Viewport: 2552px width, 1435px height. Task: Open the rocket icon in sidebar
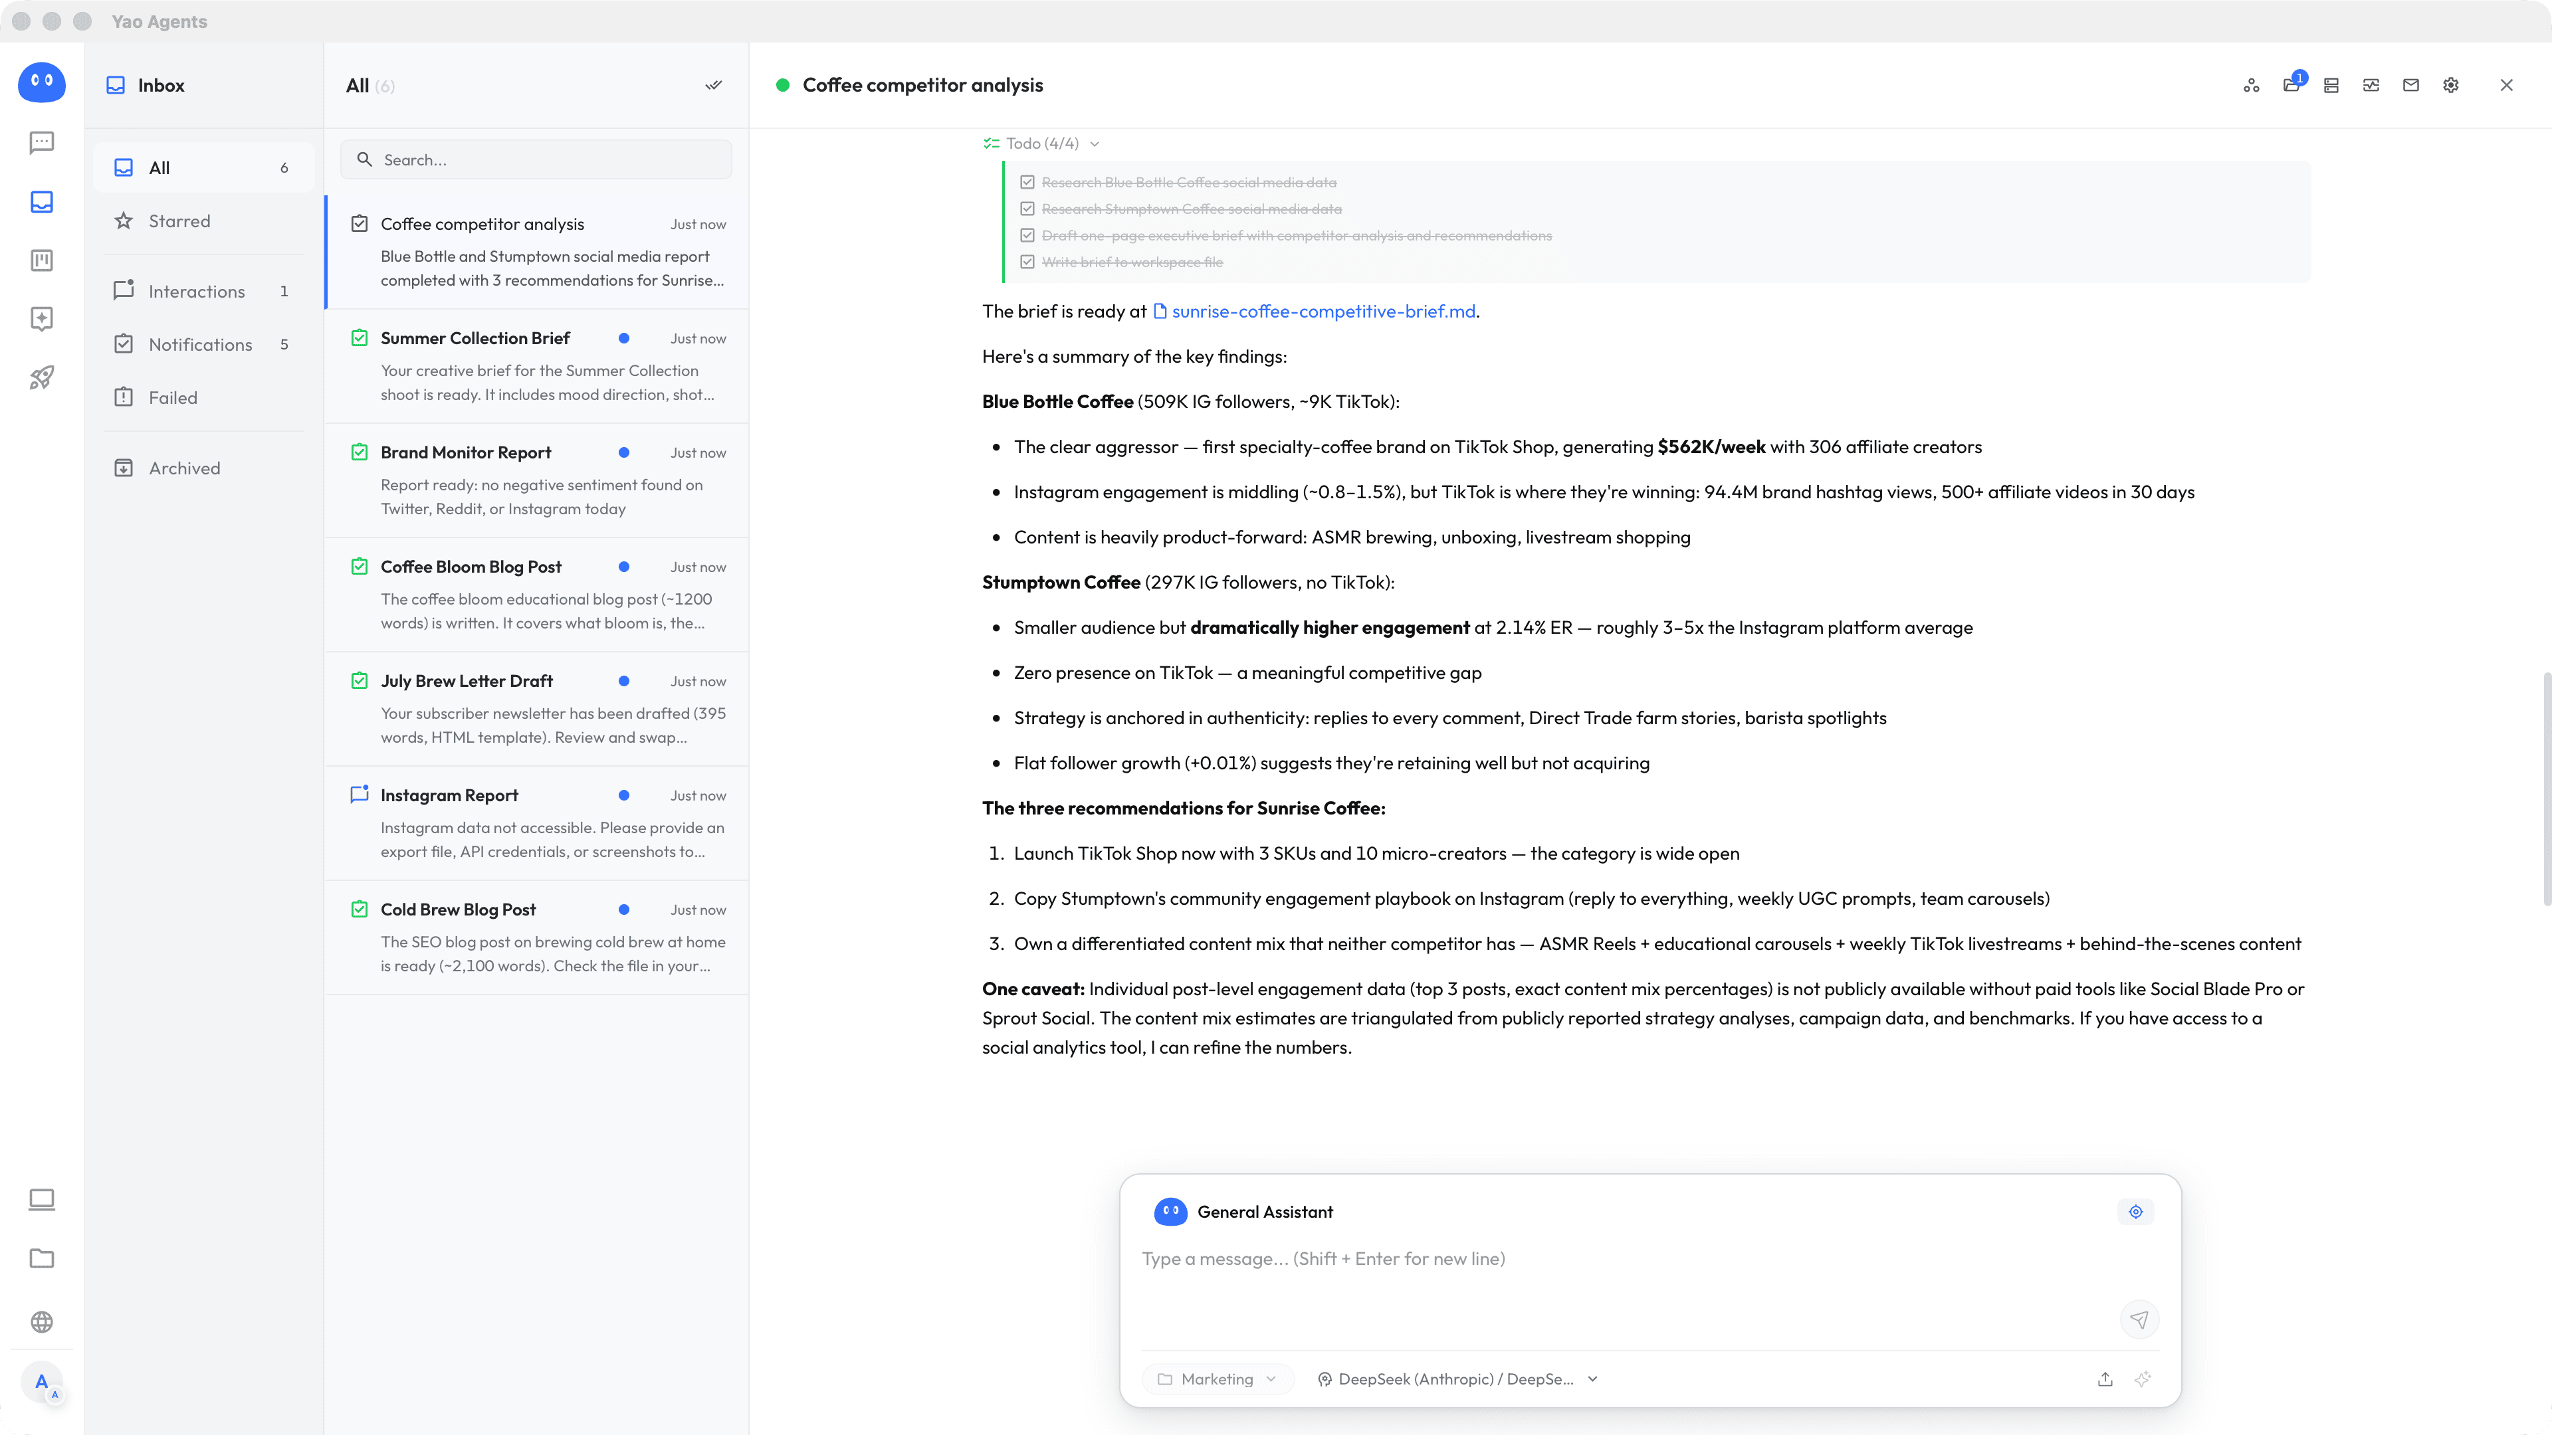click(x=42, y=377)
